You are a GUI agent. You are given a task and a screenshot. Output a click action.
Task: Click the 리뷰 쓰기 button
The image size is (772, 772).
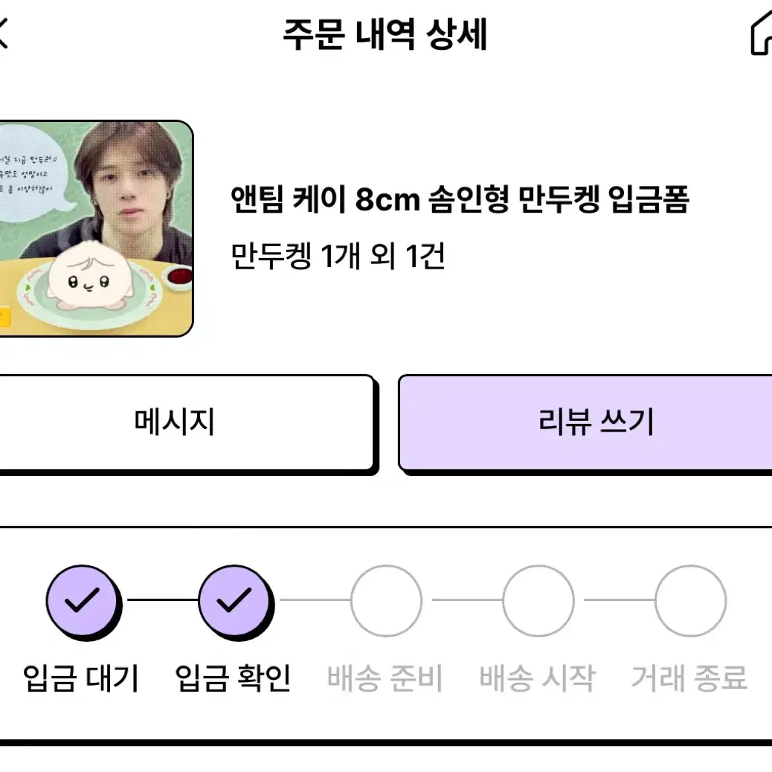[x=585, y=425]
